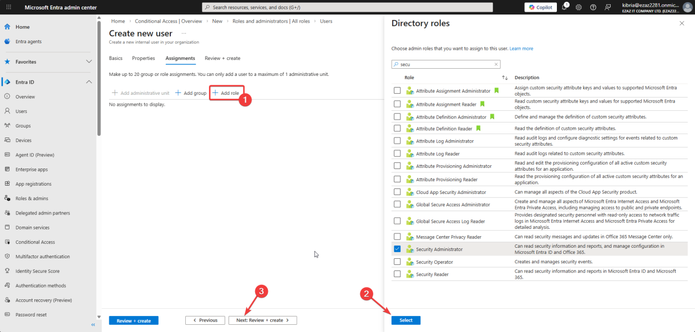The width and height of the screenshot is (695, 332).
Task: Collapse sidebar with double-chevron icon
Action: pyautogui.click(x=93, y=325)
